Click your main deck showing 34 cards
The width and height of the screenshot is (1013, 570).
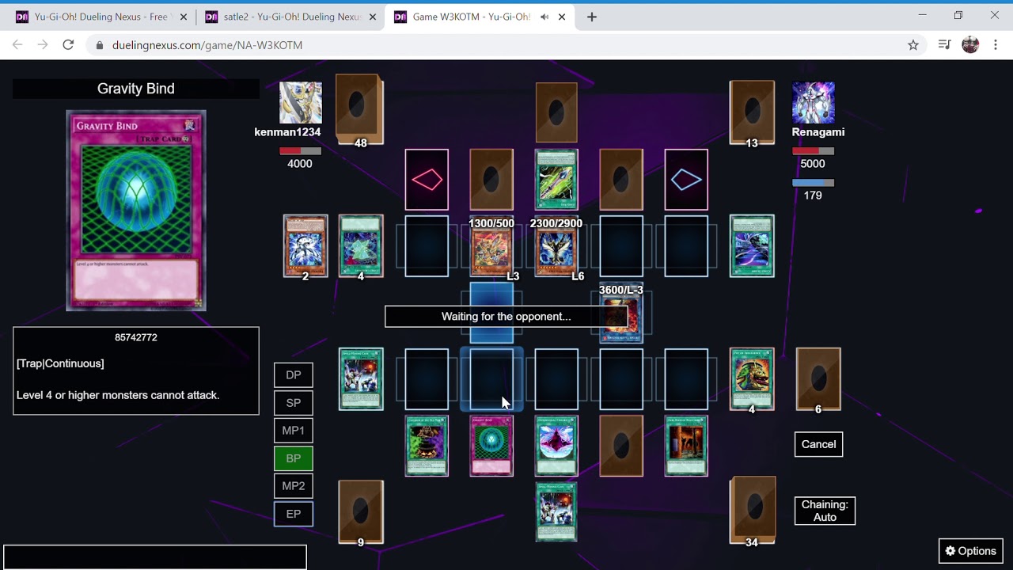[x=752, y=511]
